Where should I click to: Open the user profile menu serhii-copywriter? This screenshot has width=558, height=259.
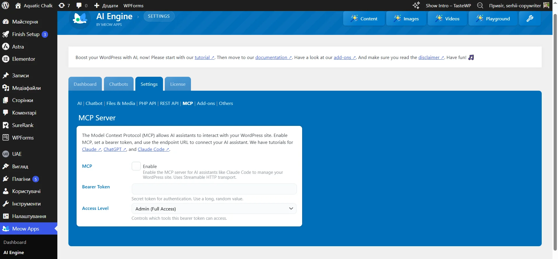tap(519, 6)
